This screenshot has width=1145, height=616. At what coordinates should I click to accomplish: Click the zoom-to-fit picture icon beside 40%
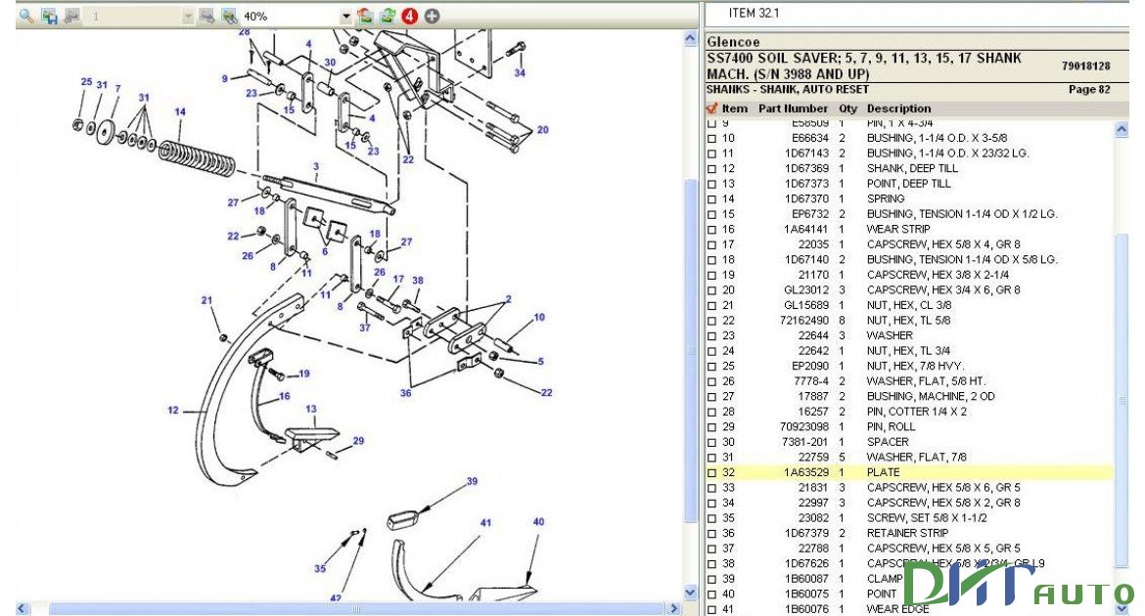229,16
